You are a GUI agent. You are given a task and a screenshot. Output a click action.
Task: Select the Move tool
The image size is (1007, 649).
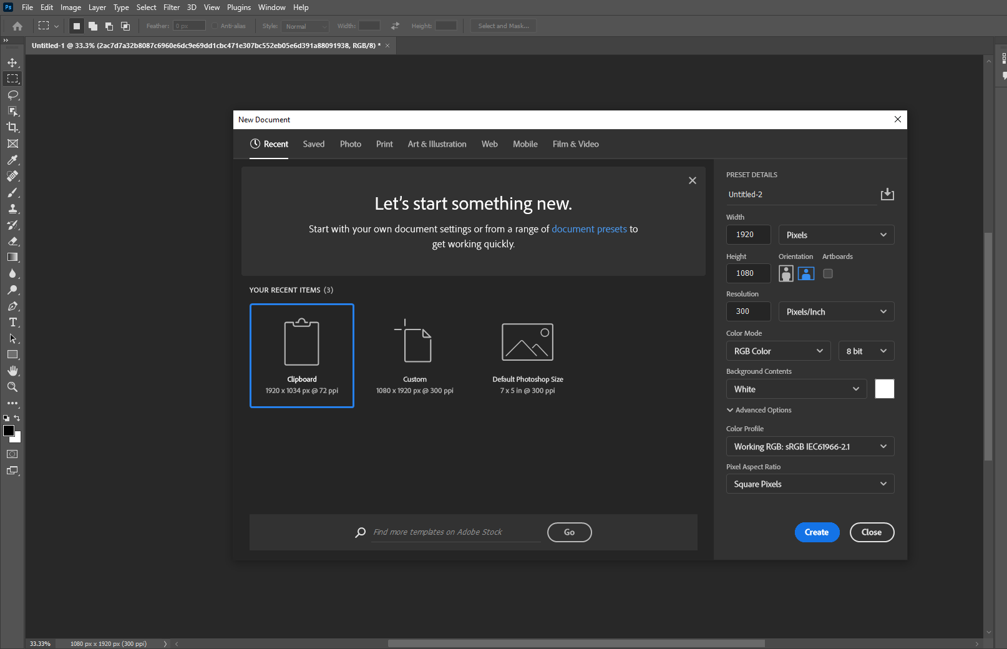coord(12,62)
